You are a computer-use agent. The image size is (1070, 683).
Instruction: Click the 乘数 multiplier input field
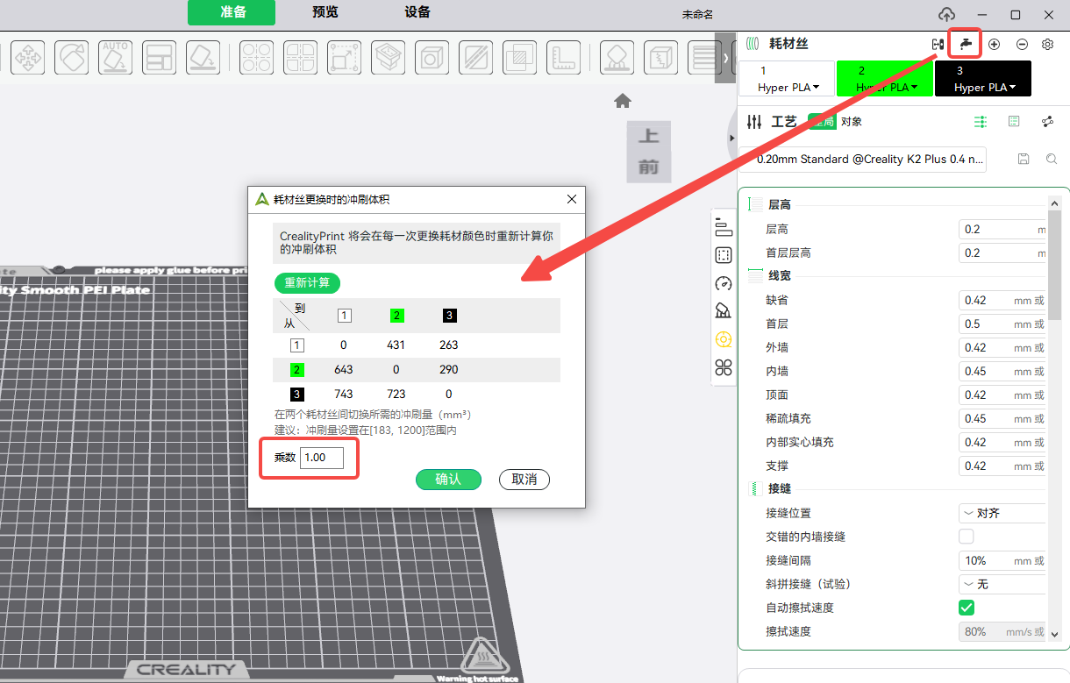pyautogui.click(x=322, y=458)
